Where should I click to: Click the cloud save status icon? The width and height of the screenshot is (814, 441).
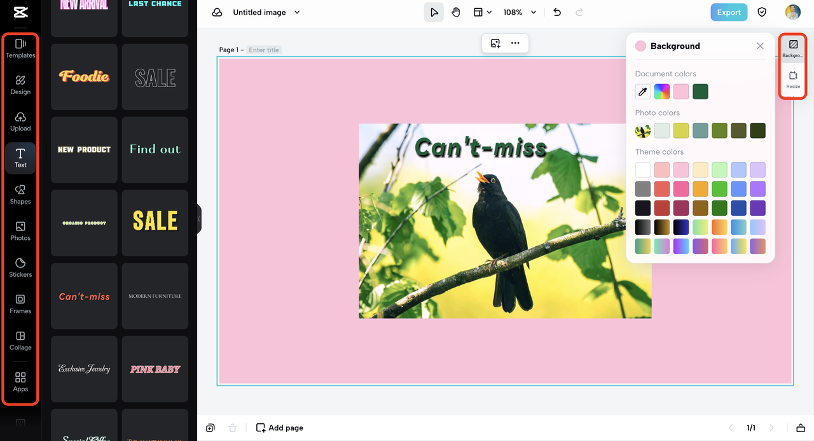[217, 12]
